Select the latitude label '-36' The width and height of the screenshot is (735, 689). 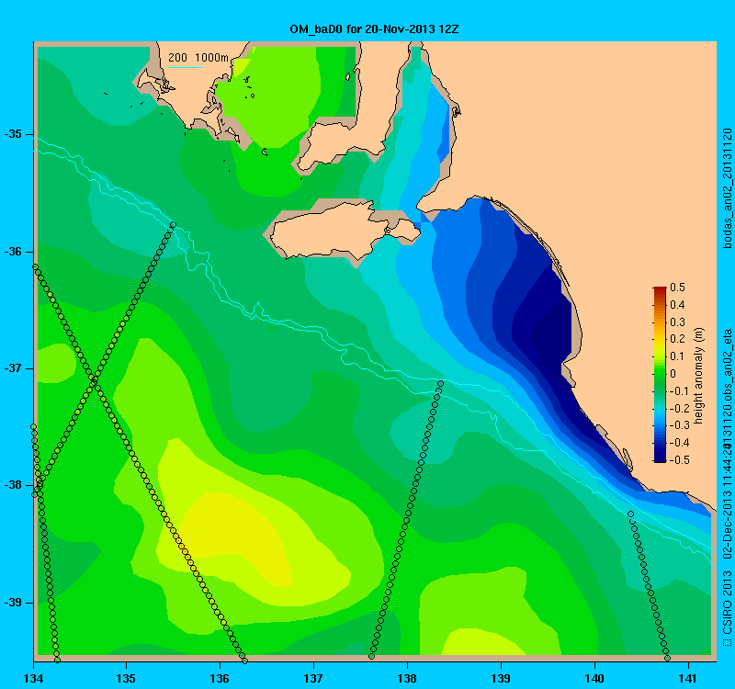click(x=13, y=252)
